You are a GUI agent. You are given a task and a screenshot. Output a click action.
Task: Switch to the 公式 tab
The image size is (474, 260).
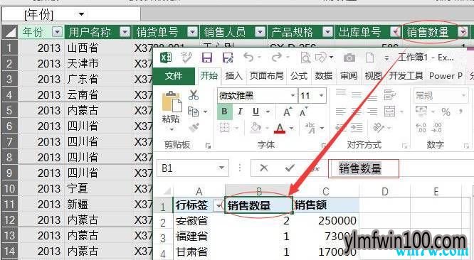[299, 76]
